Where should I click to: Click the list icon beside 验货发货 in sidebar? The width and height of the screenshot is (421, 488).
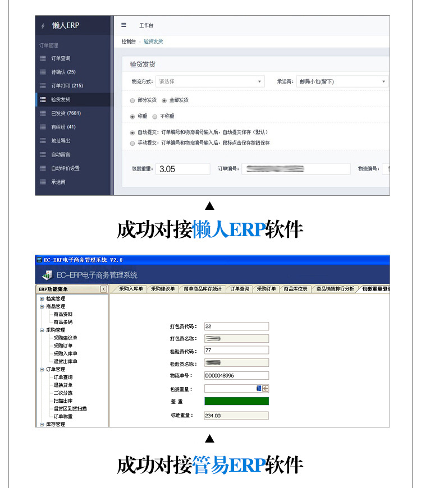(x=43, y=100)
